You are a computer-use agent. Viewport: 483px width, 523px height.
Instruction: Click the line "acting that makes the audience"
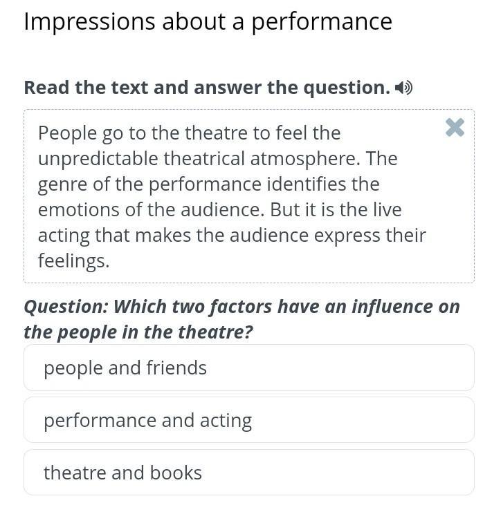click(x=232, y=235)
